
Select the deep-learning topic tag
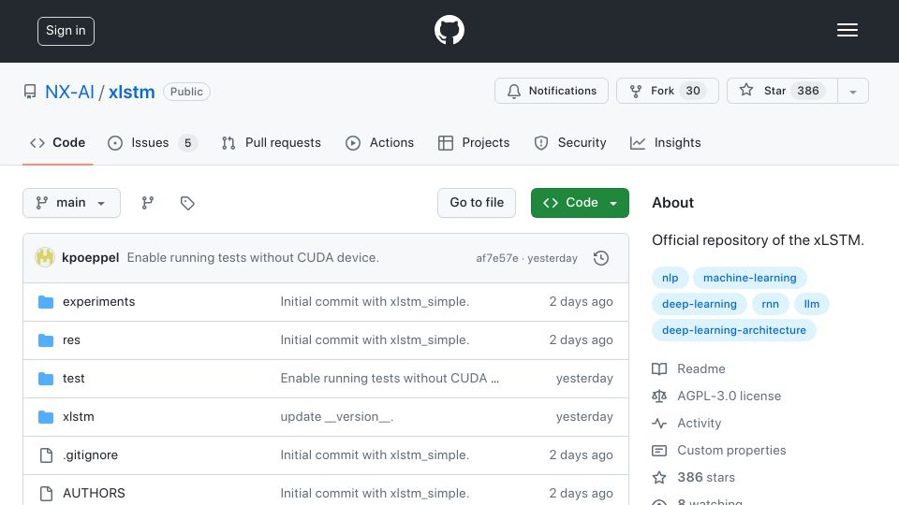(699, 304)
